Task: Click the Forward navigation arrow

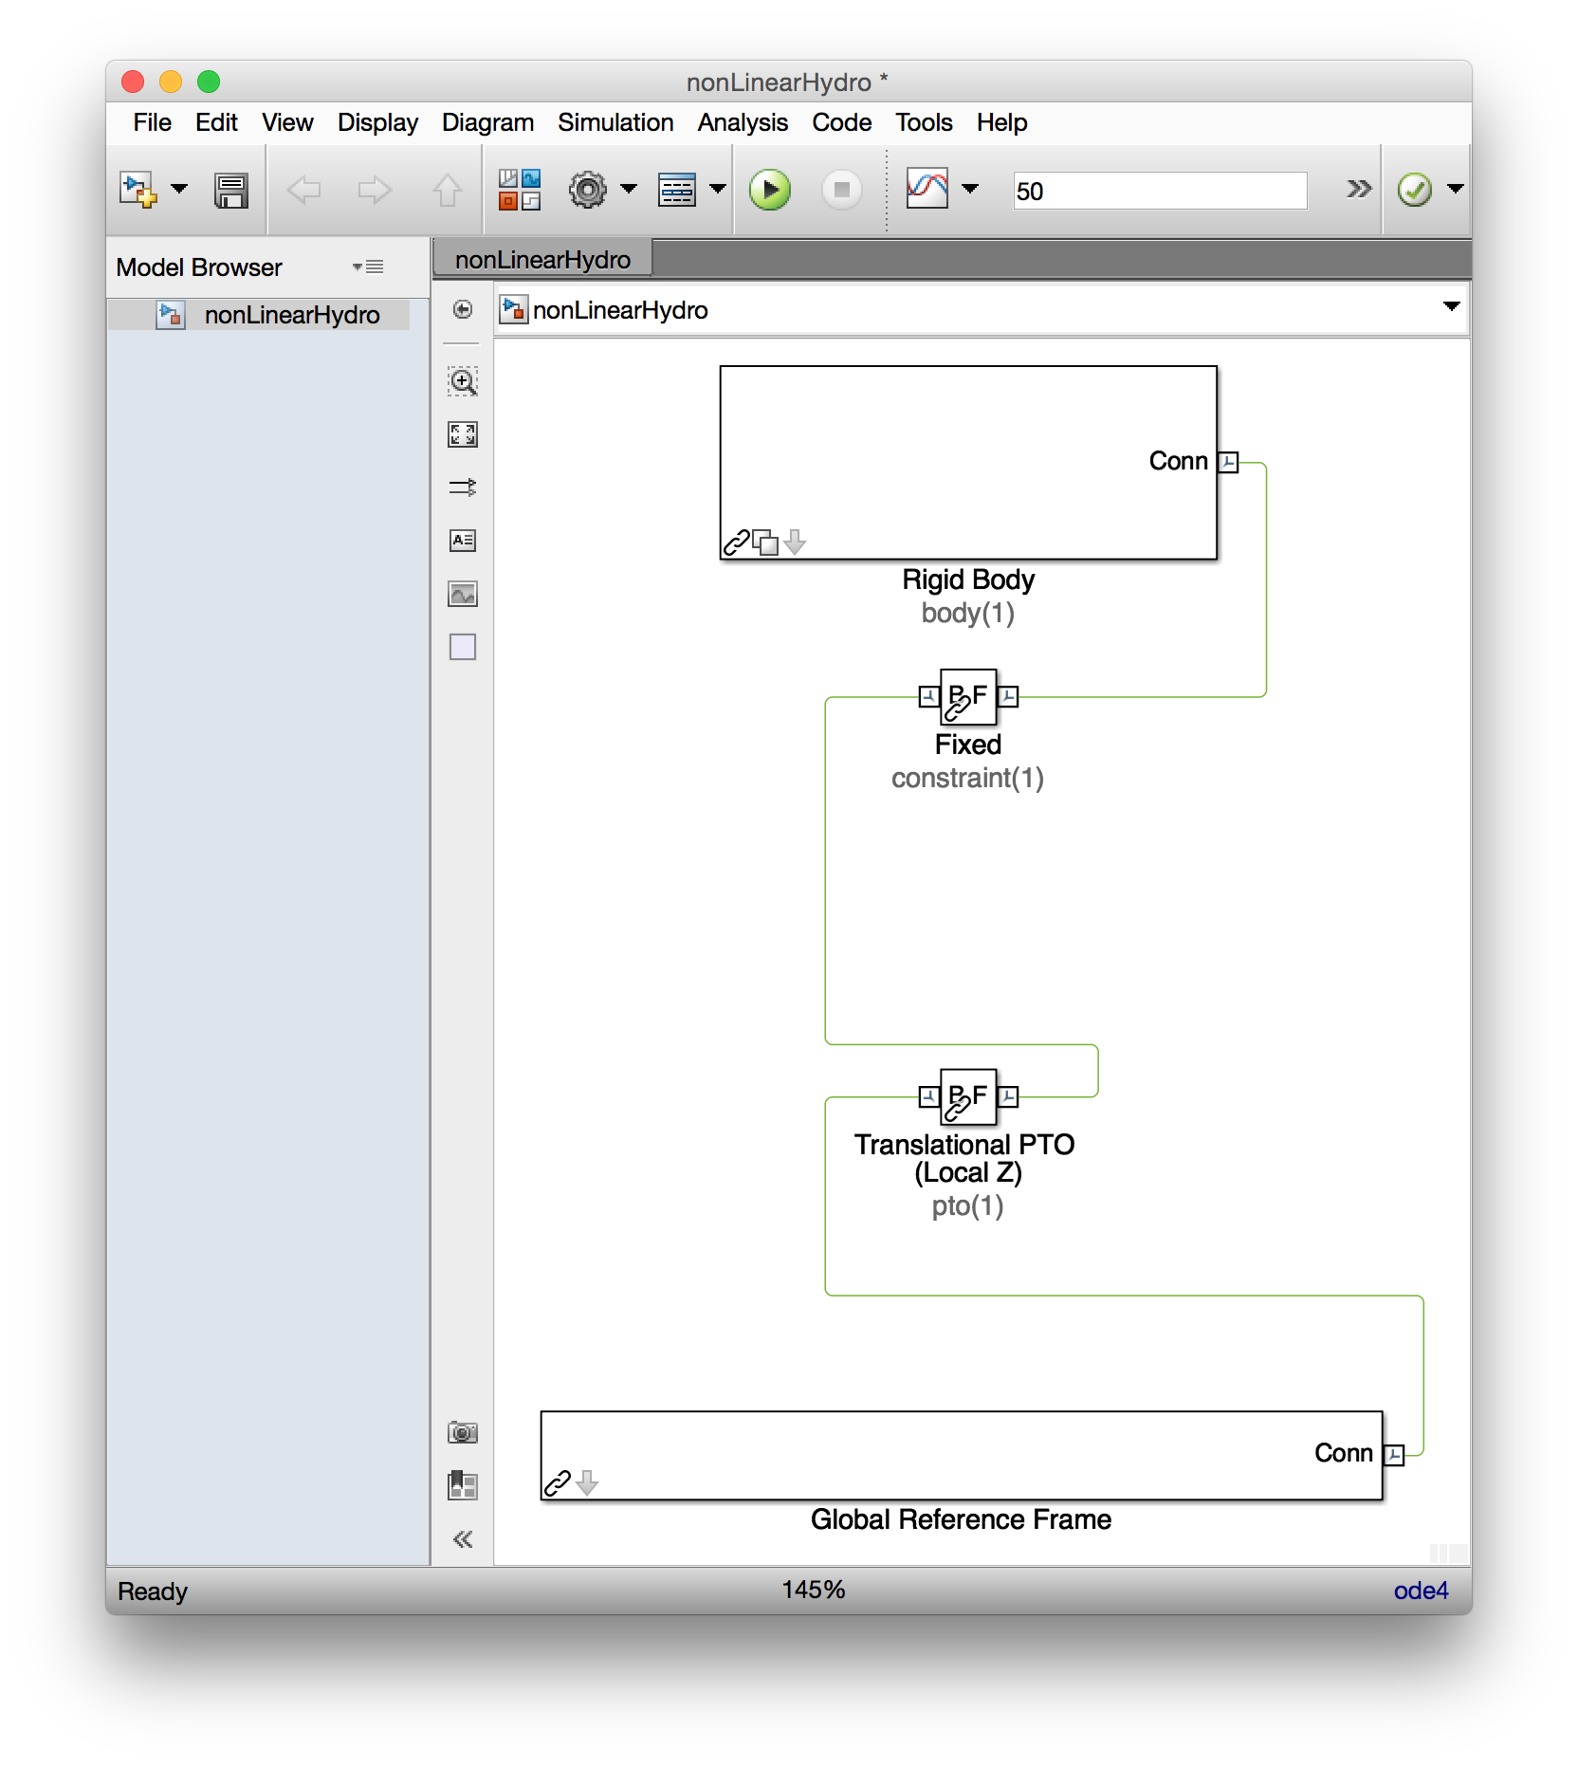Action: pyautogui.click(x=375, y=190)
